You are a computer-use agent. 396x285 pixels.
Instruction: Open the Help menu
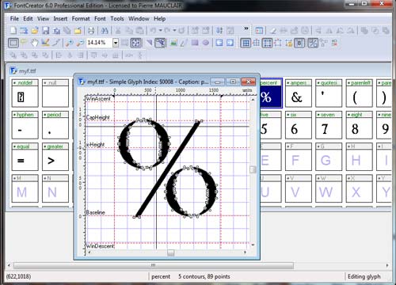pyautogui.click(x=159, y=19)
